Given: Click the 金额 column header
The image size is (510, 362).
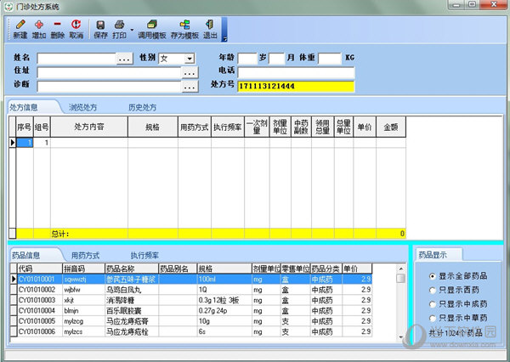Looking at the screenshot, I should point(391,127).
